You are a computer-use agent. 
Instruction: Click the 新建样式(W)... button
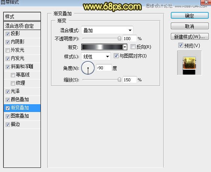190,36
